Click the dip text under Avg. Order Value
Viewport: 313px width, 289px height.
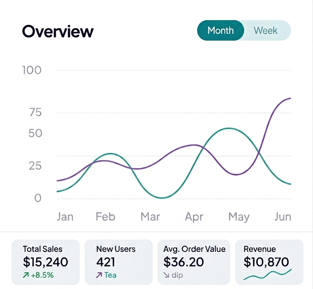coord(177,276)
